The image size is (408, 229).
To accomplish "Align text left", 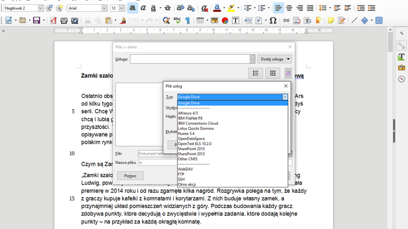I will click(279, 8).
